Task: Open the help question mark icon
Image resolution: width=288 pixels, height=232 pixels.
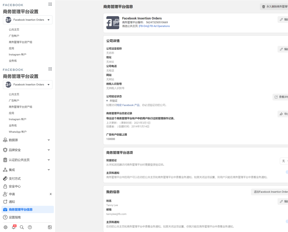Action: click(30, 227)
